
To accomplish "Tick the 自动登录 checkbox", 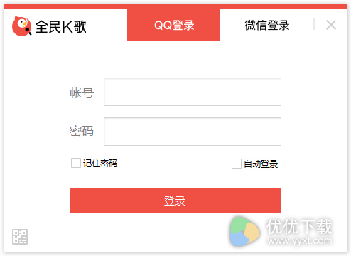I will click(x=237, y=164).
